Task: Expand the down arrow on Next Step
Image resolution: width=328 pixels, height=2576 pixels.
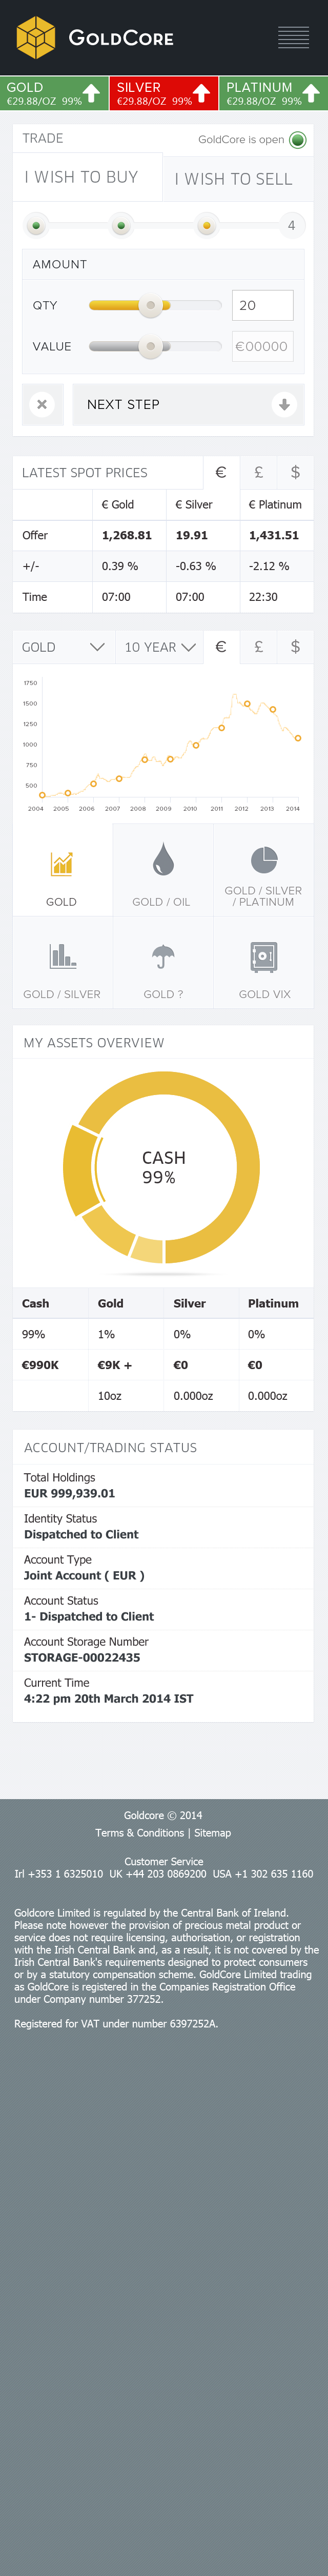Action: [x=284, y=405]
